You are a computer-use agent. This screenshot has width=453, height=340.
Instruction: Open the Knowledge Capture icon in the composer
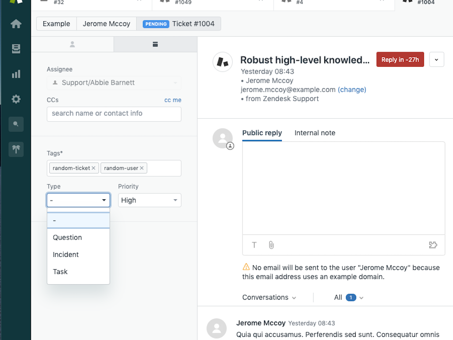point(433,245)
